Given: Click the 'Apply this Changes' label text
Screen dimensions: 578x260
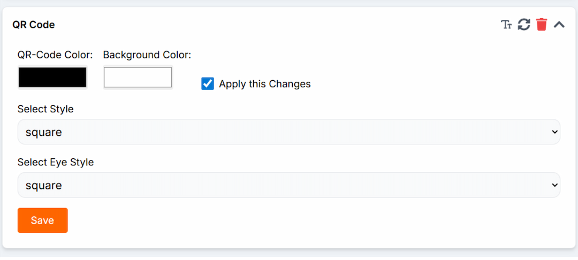Looking at the screenshot, I should coord(265,84).
